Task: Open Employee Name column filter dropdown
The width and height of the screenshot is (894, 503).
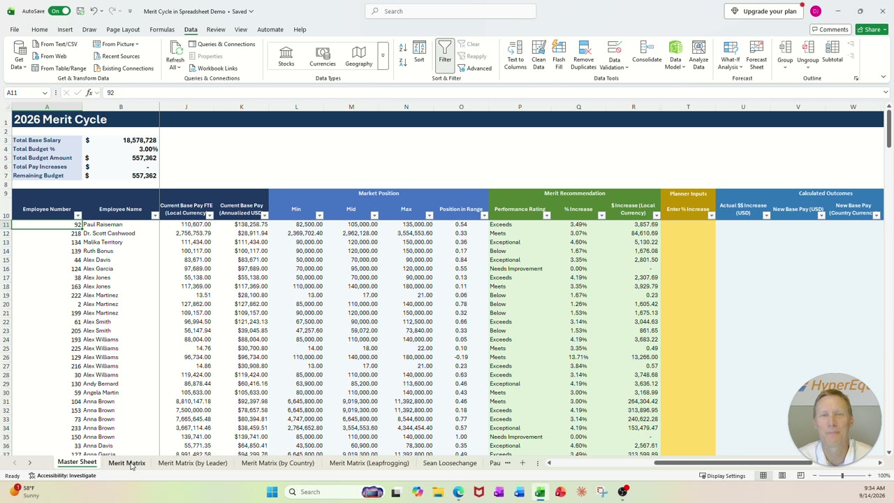Action: pos(154,215)
